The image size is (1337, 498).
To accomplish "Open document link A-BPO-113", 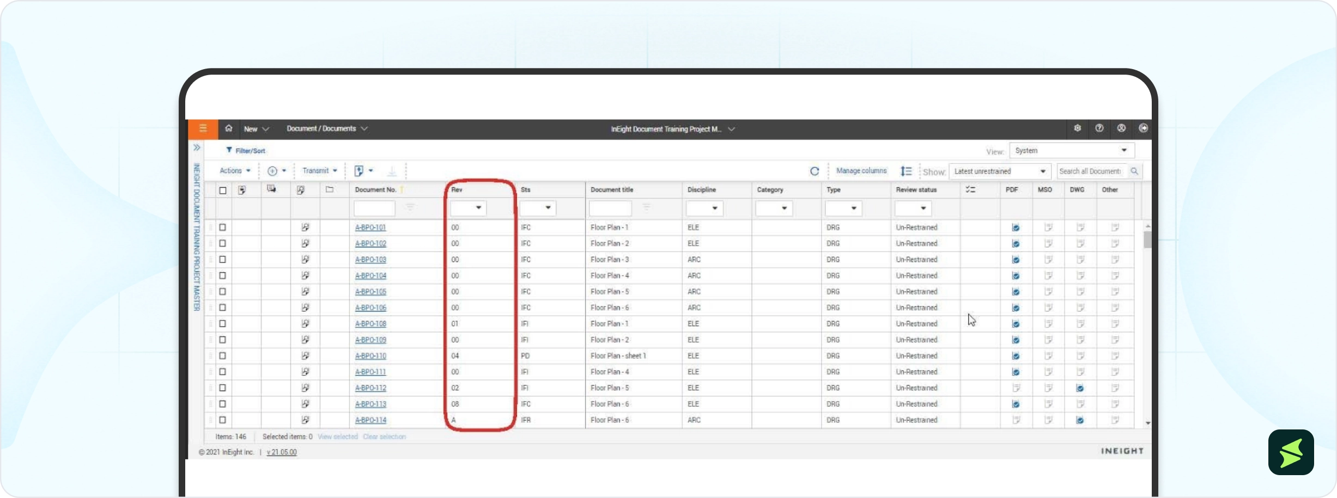I will click(370, 404).
